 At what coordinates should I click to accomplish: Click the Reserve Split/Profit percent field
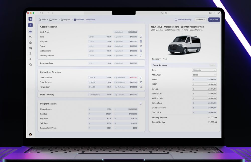100,128
